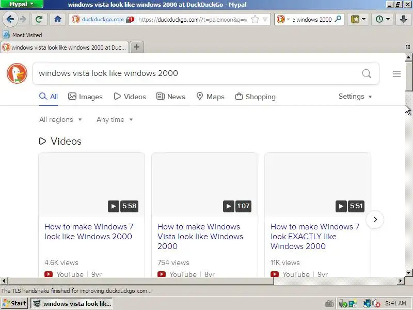
Task: Open the Downloads arrow button
Action: 403,19
